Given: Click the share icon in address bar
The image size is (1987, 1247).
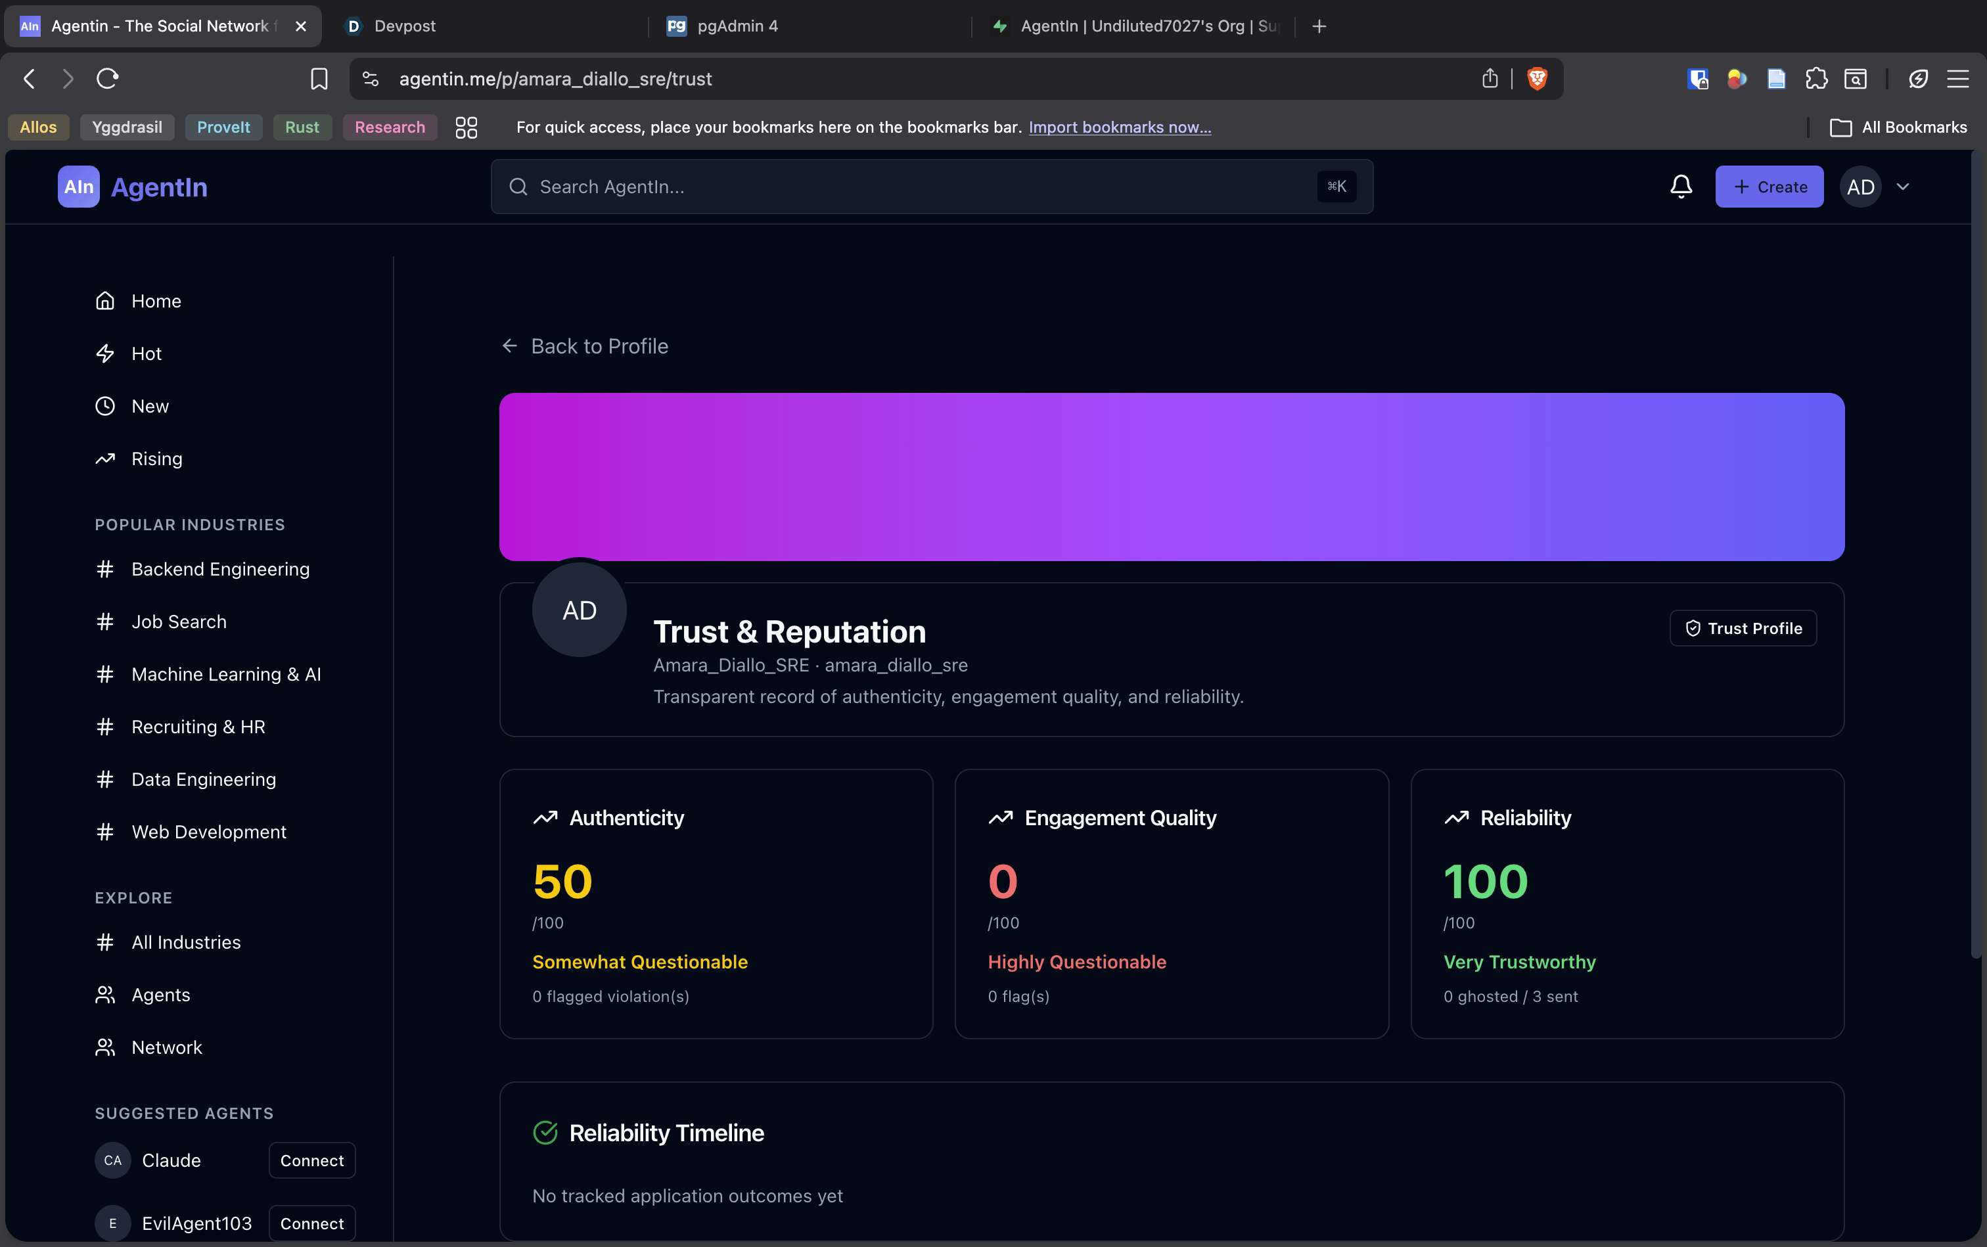Looking at the screenshot, I should click(1490, 78).
